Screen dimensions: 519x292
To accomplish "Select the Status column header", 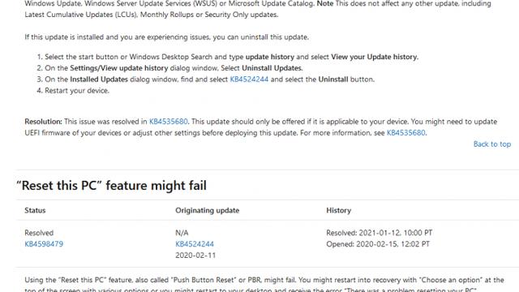I will point(35,210).
